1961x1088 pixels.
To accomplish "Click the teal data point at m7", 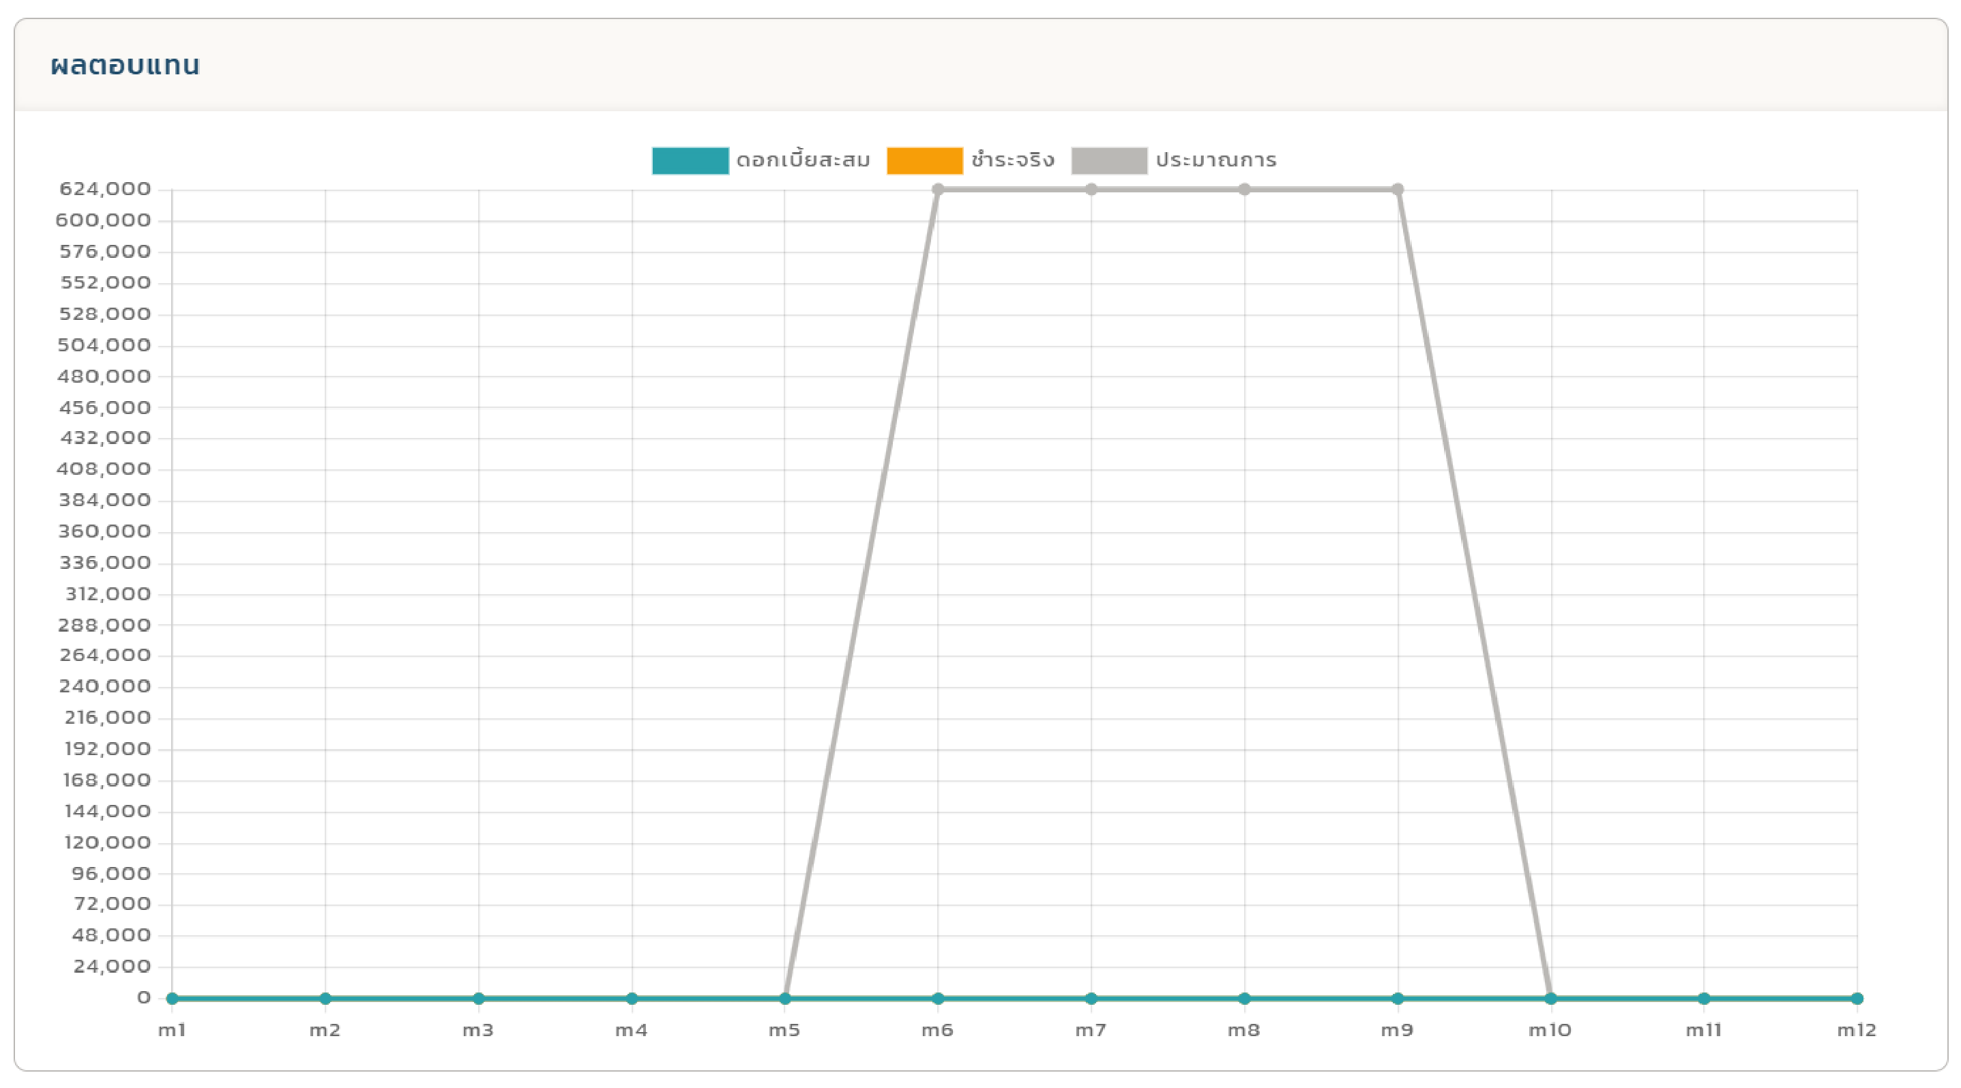I will 1091,998.
